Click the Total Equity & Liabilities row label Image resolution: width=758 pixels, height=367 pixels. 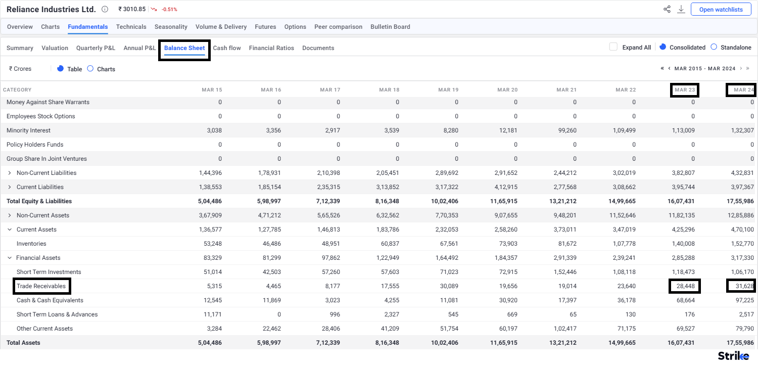point(39,201)
